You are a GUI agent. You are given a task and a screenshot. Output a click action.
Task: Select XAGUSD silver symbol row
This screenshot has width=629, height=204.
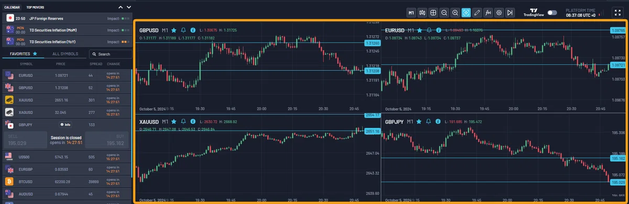pyautogui.click(x=66, y=112)
